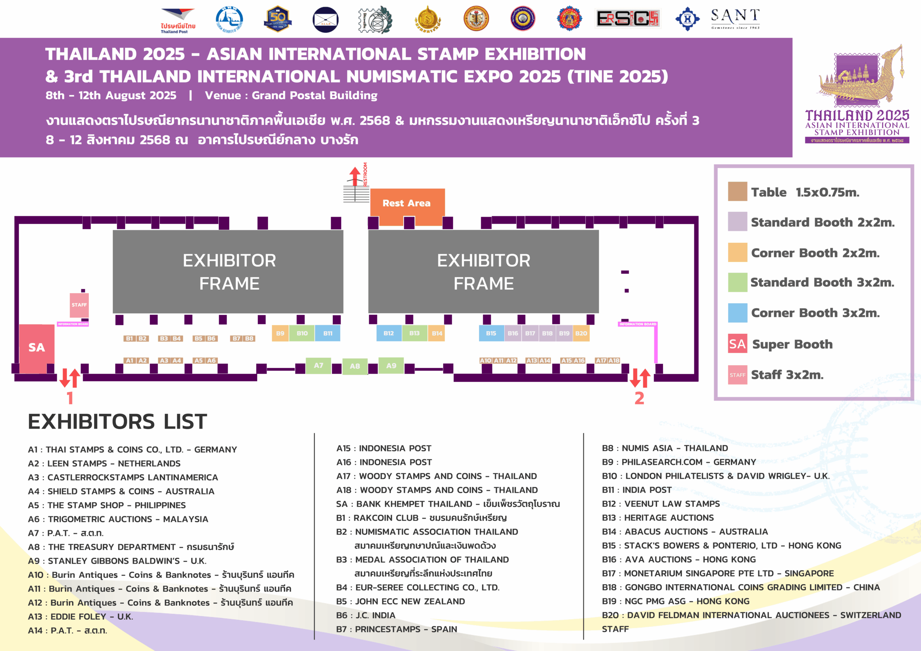Click the left EXHIBITOR FRAME area
921x651 pixels.
click(x=229, y=272)
